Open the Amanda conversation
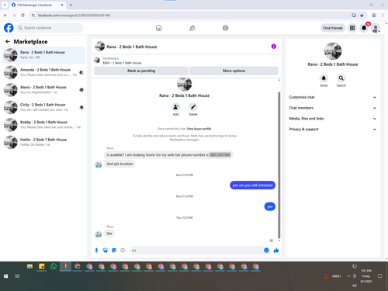This screenshot has height=291, width=388. (x=43, y=72)
